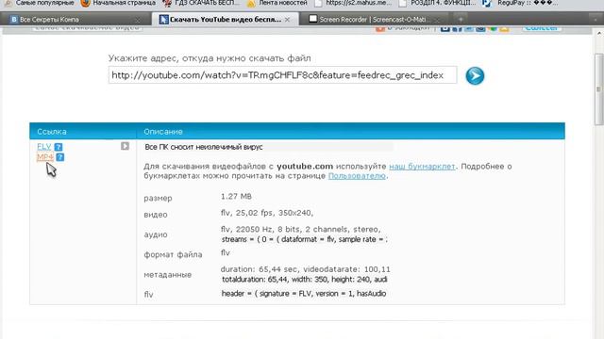Select 'Скачать YouTube видео' browser tab
This screenshot has height=339, width=604.
click(x=225, y=19)
